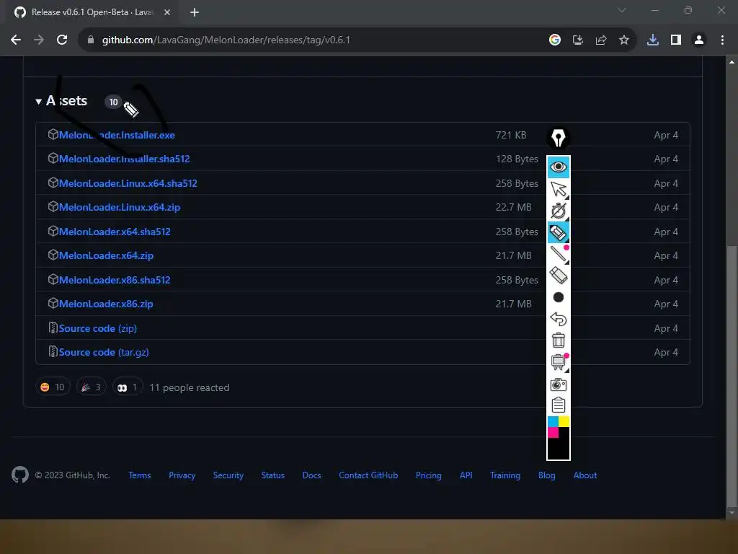
Task: Click install-app icon in address bar
Action: click(578, 40)
